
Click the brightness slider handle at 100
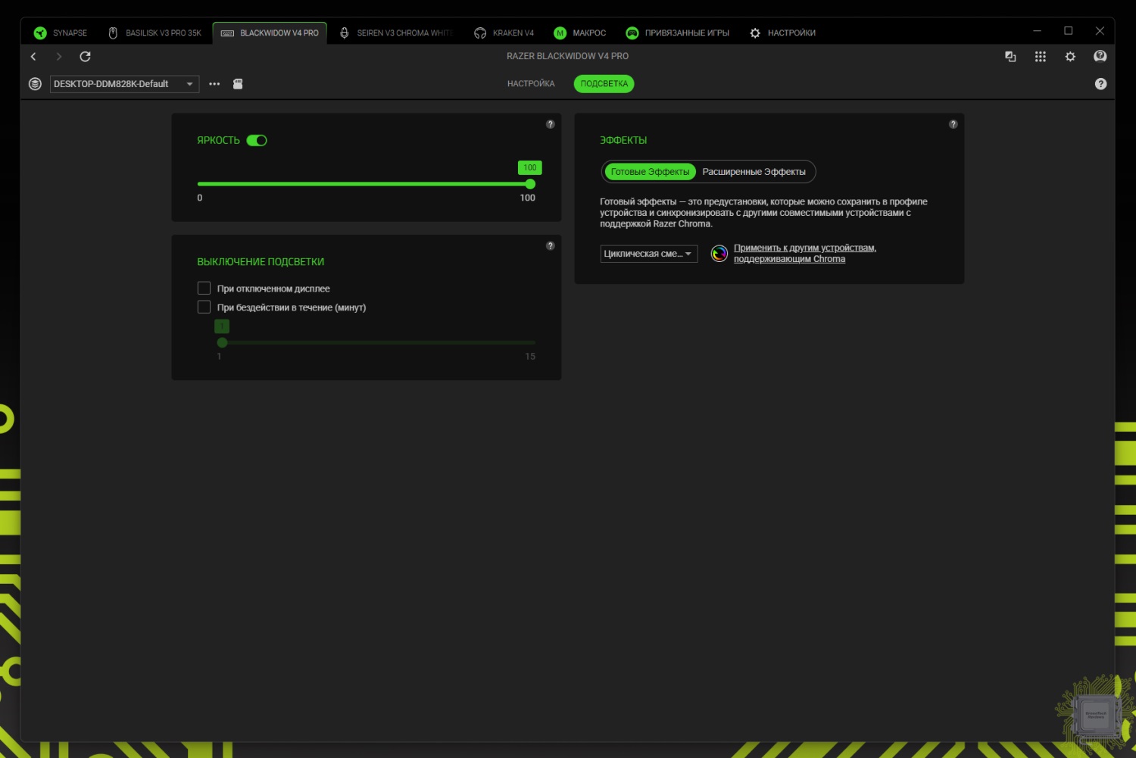coord(530,184)
